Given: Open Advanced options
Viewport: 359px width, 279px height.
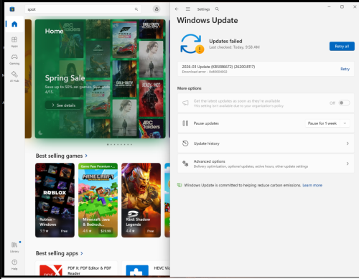Looking at the screenshot, I should pos(266,164).
